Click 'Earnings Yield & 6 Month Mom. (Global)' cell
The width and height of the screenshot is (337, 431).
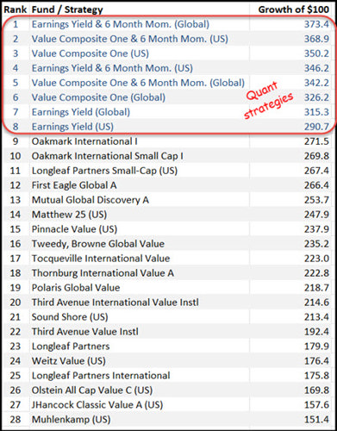(x=121, y=24)
